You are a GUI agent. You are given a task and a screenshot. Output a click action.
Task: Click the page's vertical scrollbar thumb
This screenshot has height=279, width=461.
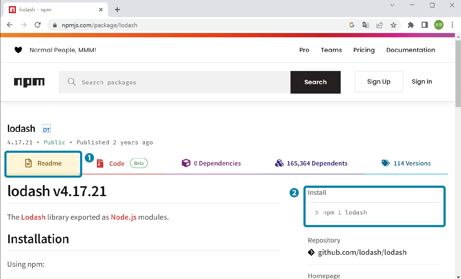(458, 73)
